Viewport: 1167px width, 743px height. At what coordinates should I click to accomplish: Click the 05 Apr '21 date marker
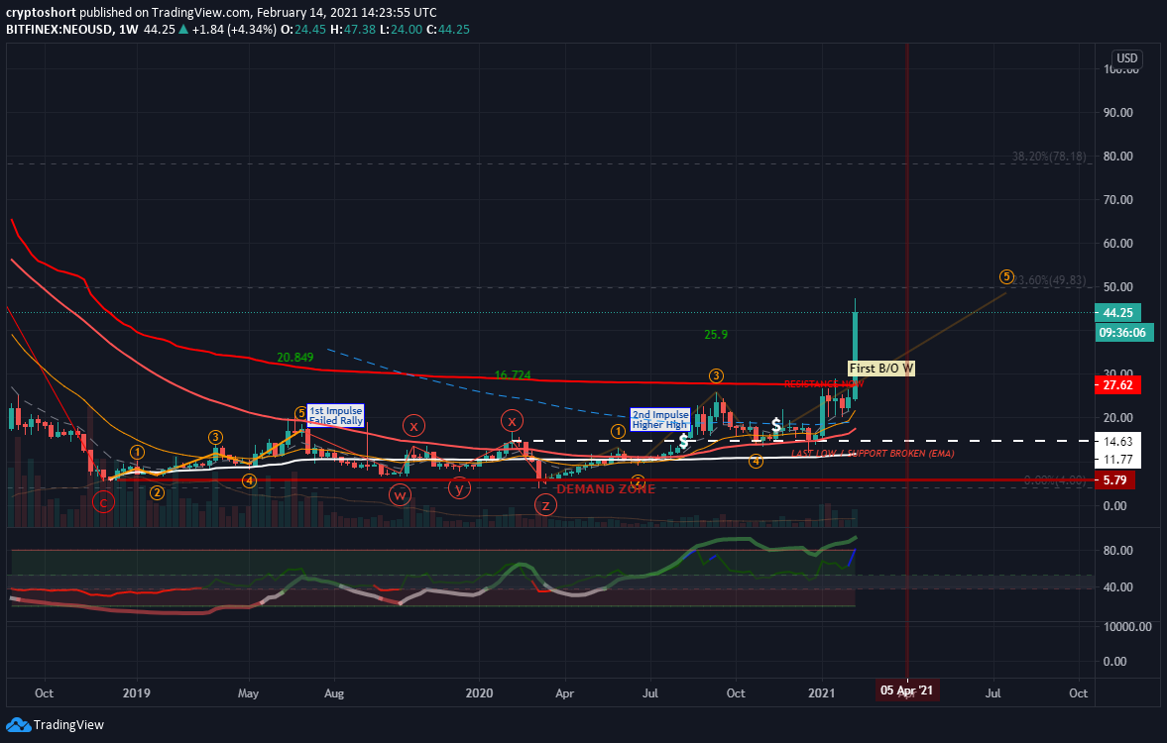pos(906,690)
